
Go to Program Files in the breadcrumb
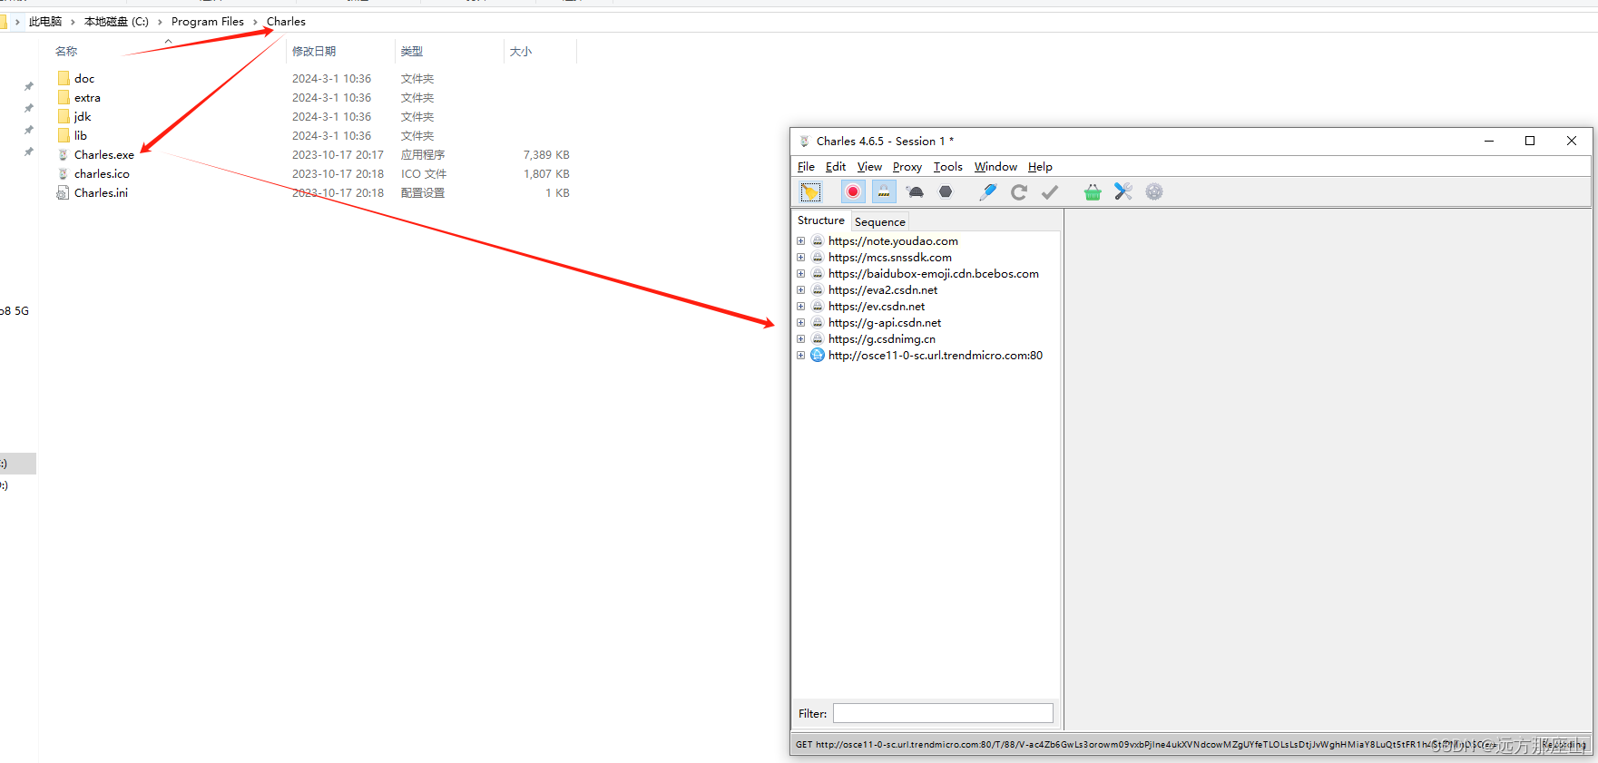[208, 22]
